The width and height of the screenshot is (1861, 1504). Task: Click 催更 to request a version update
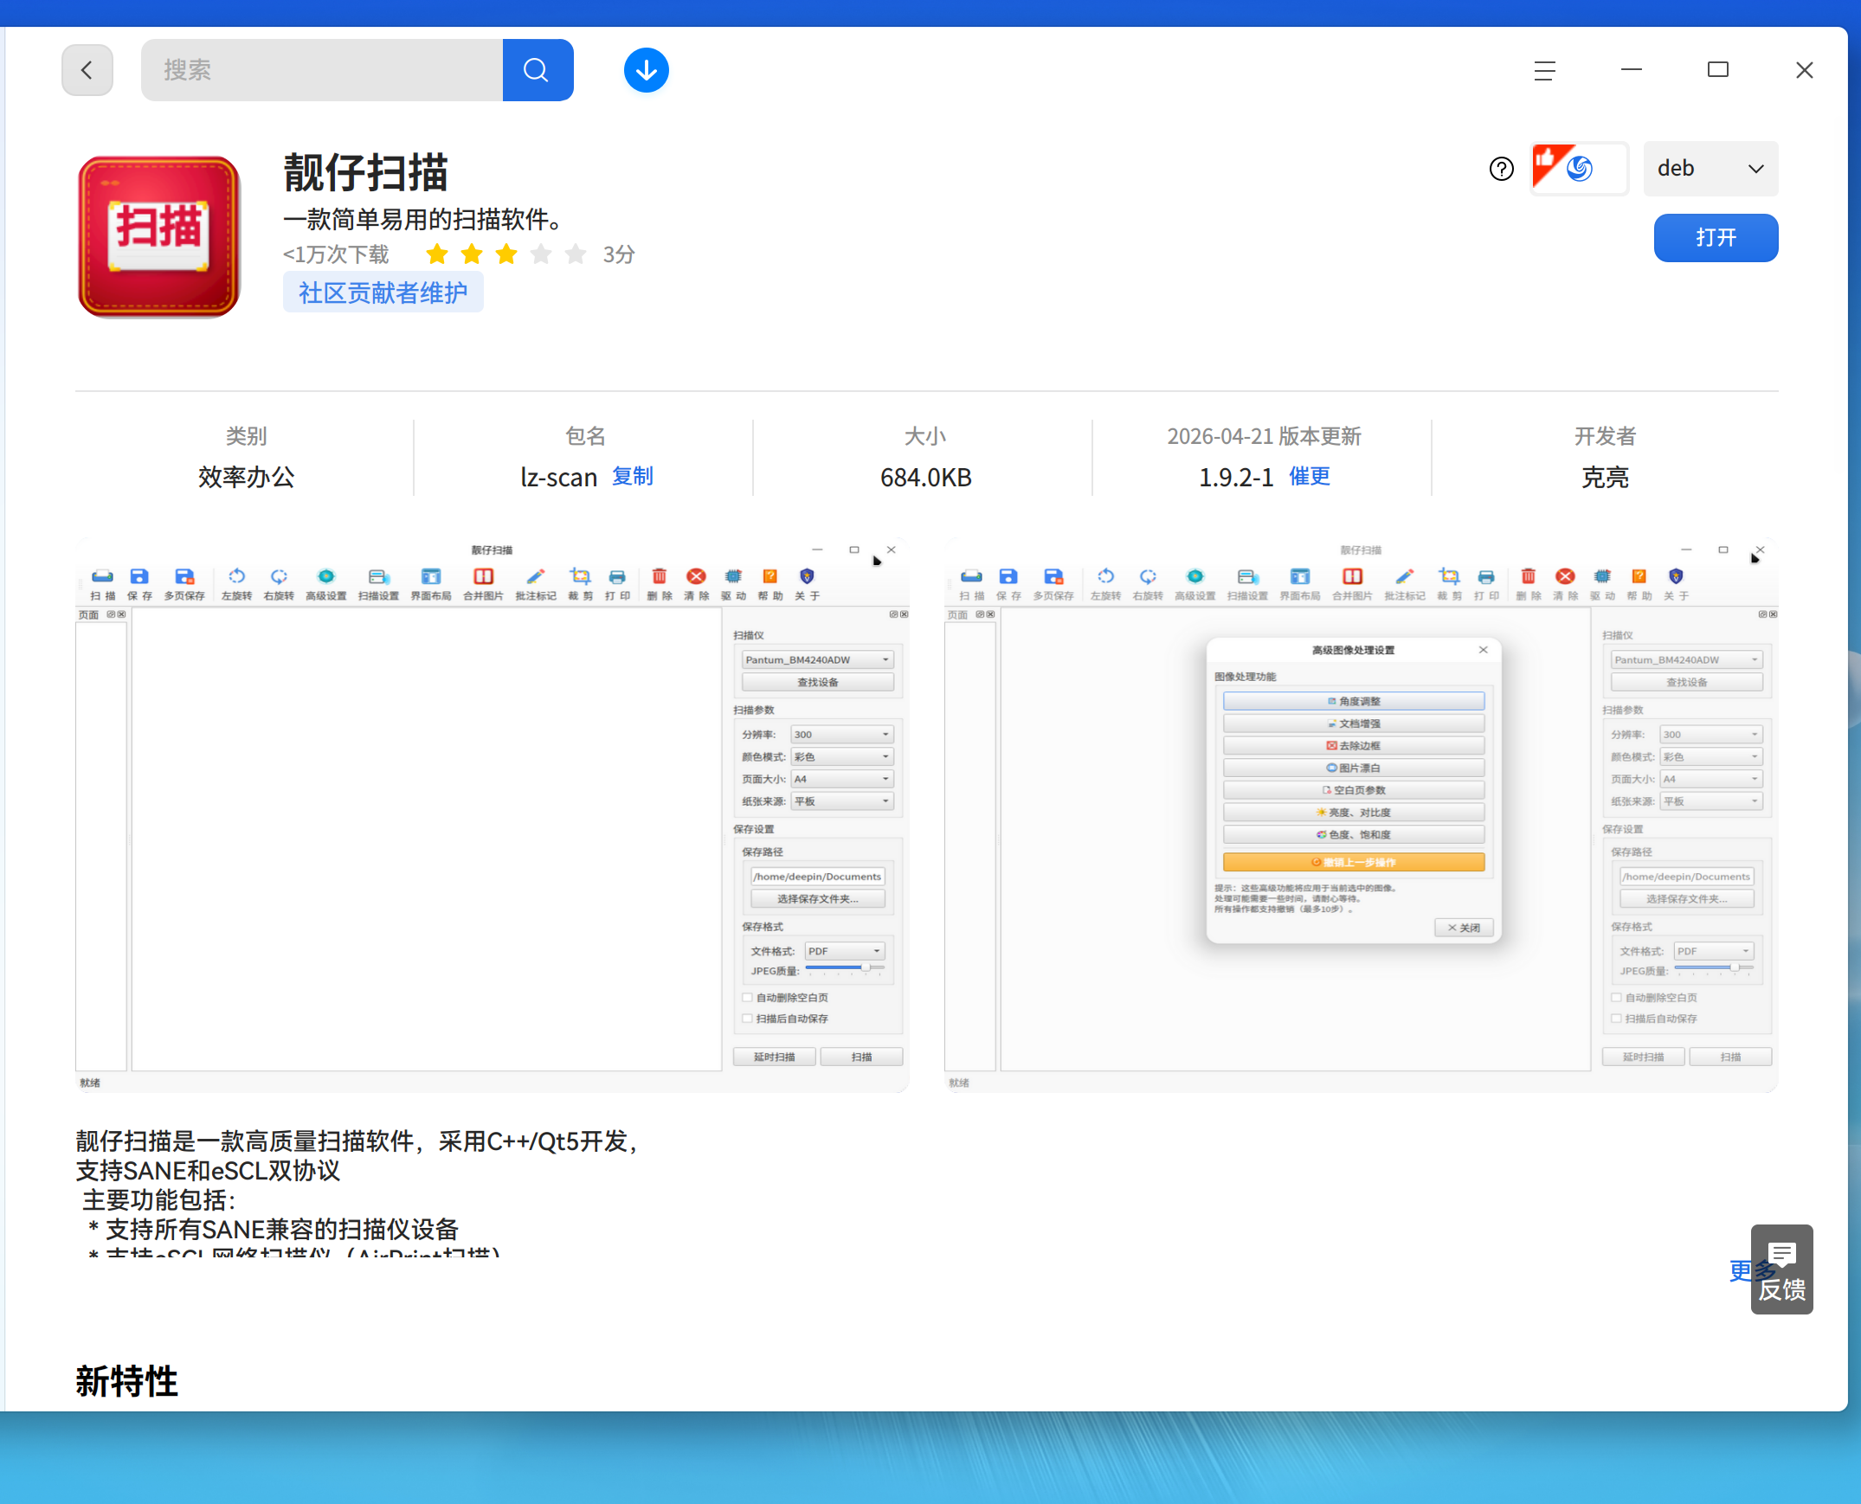tap(1308, 477)
